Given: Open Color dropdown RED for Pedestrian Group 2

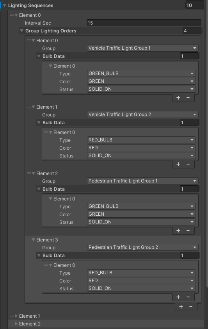Looking at the screenshot, I should click(x=141, y=281).
